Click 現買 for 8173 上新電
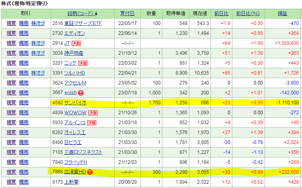The height and width of the screenshot is (188, 302). click(12, 182)
